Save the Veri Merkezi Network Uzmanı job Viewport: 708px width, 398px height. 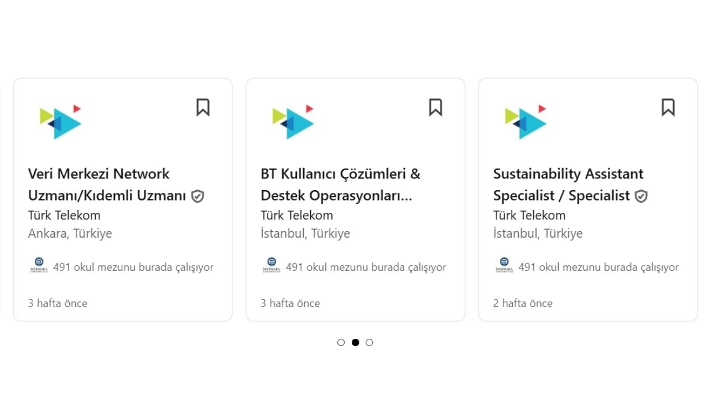(x=203, y=107)
